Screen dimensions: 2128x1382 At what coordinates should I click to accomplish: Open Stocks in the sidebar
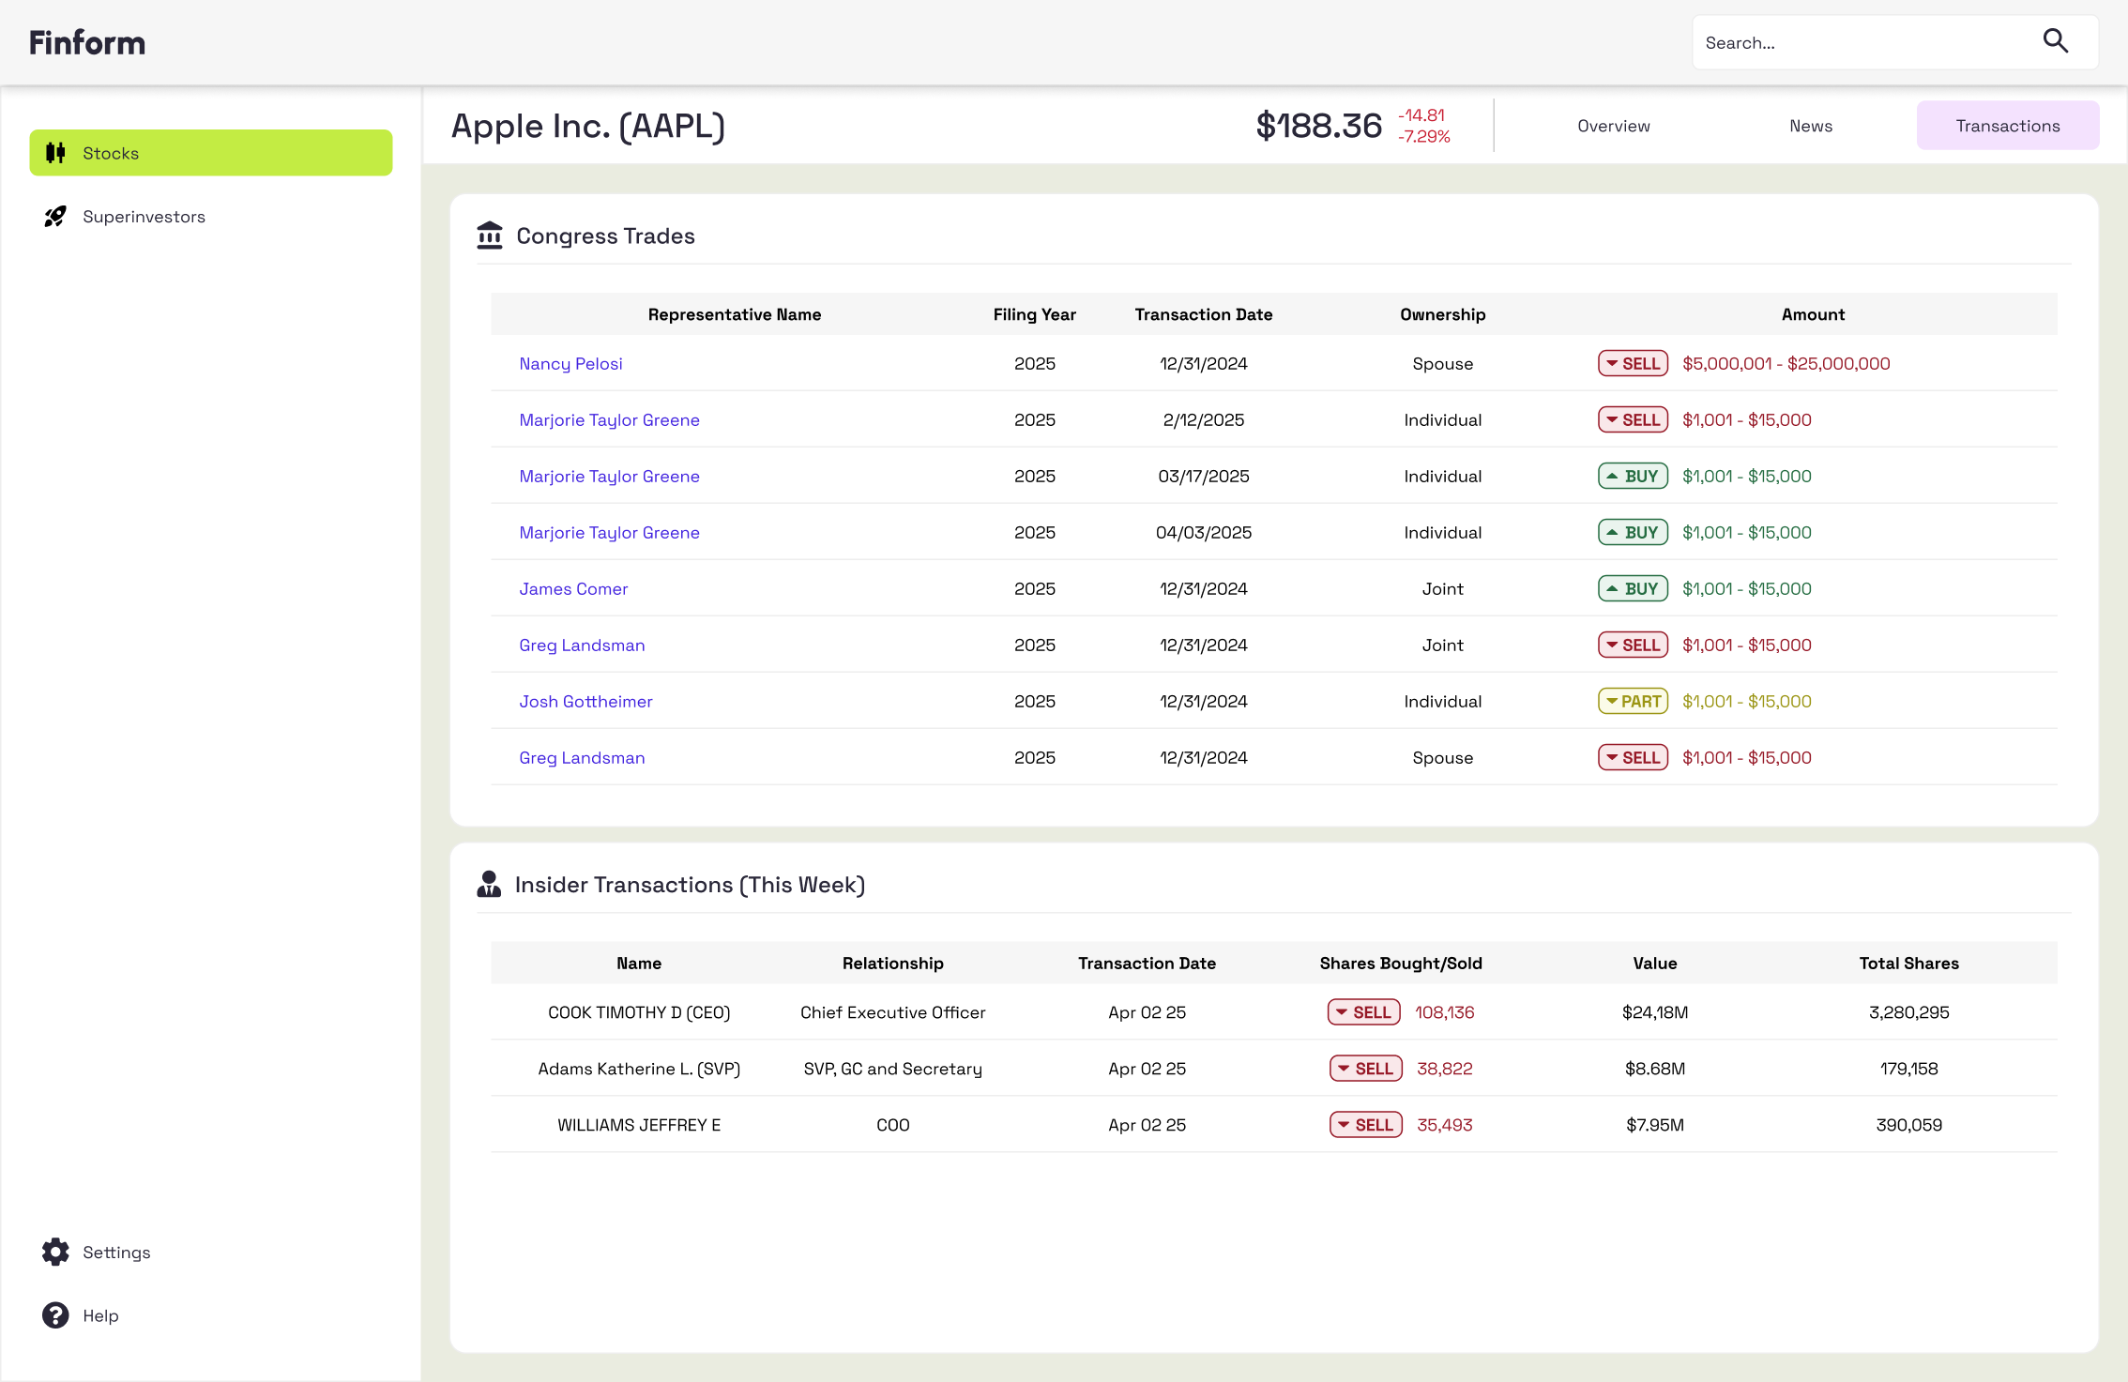(x=211, y=152)
